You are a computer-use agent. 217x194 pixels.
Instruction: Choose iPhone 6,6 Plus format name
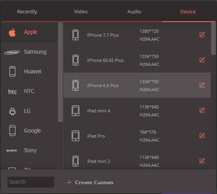tap(103, 86)
